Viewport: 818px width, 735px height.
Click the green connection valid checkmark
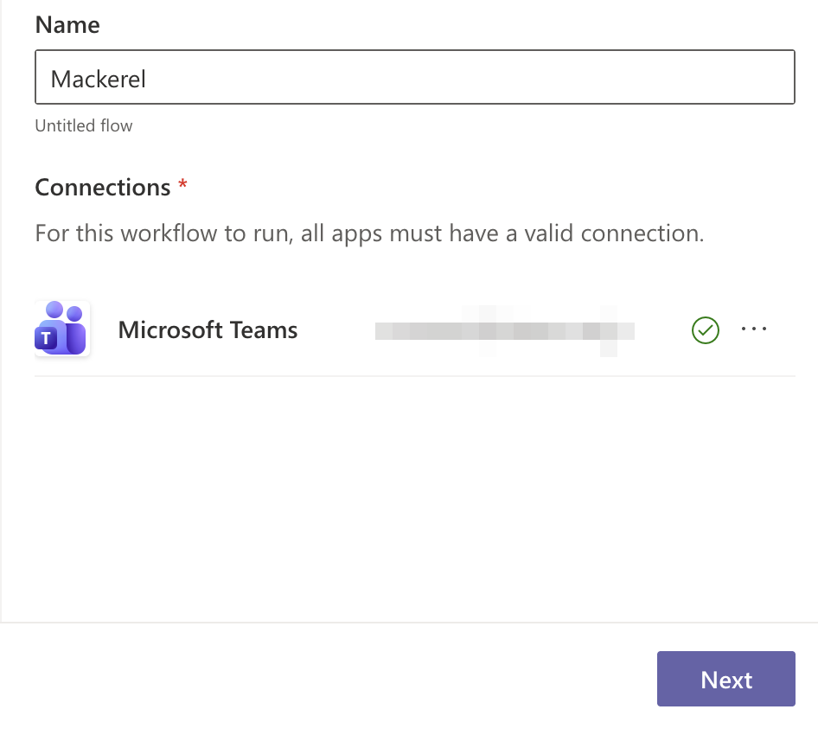point(706,330)
